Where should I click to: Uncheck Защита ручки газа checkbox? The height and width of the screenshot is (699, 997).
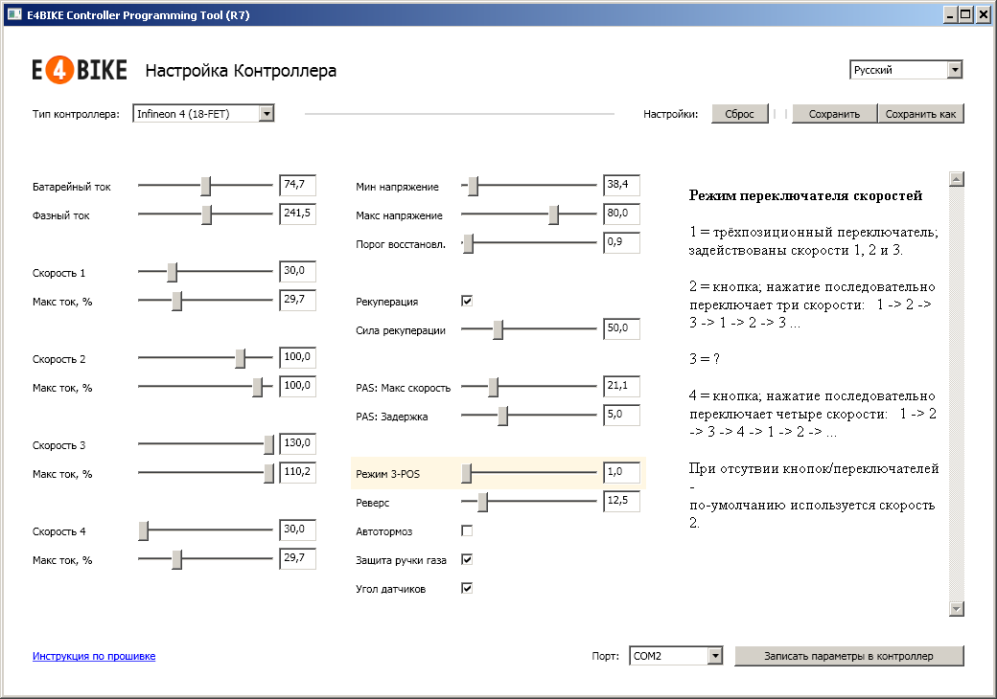pyautogui.click(x=467, y=559)
